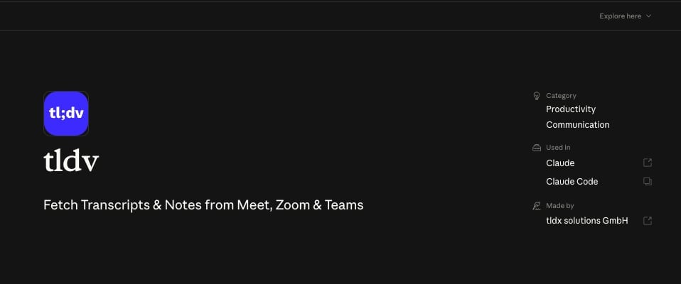The width and height of the screenshot is (681, 284).
Task: Select the Productivity category
Action: (x=571, y=109)
